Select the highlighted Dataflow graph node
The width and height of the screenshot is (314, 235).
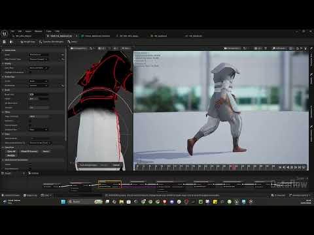(x=110, y=184)
